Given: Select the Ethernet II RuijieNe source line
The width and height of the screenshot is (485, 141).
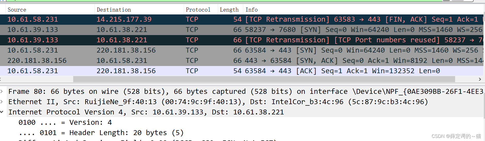Looking at the screenshot, I should [242, 102].
